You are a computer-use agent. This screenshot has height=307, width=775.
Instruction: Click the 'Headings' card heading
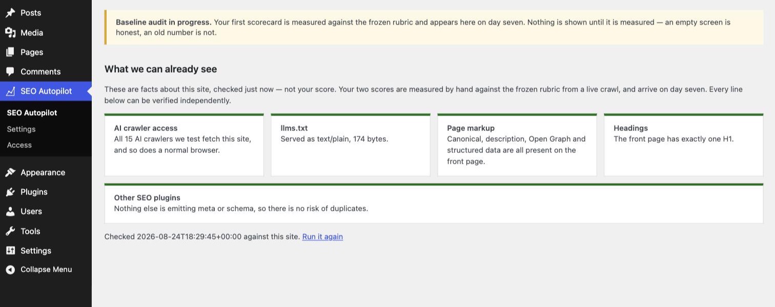coord(630,128)
